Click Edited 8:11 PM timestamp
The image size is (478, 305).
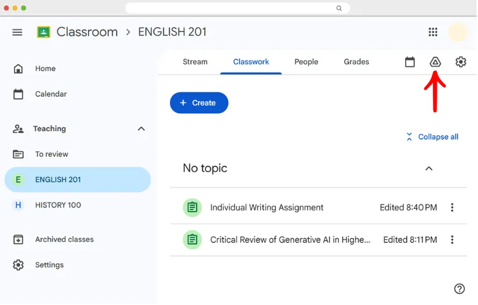pos(410,240)
